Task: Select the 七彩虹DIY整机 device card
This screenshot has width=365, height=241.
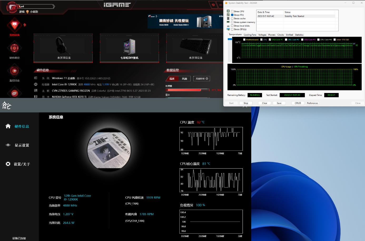Action: click(x=129, y=48)
